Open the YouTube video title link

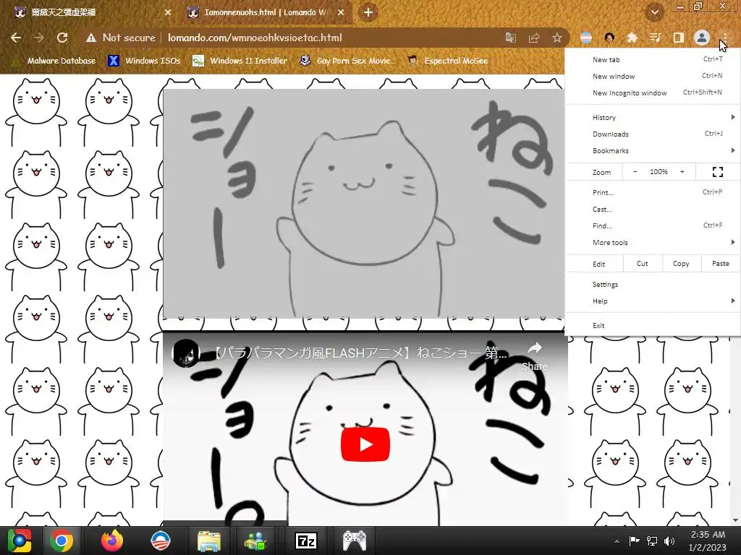[359, 353]
